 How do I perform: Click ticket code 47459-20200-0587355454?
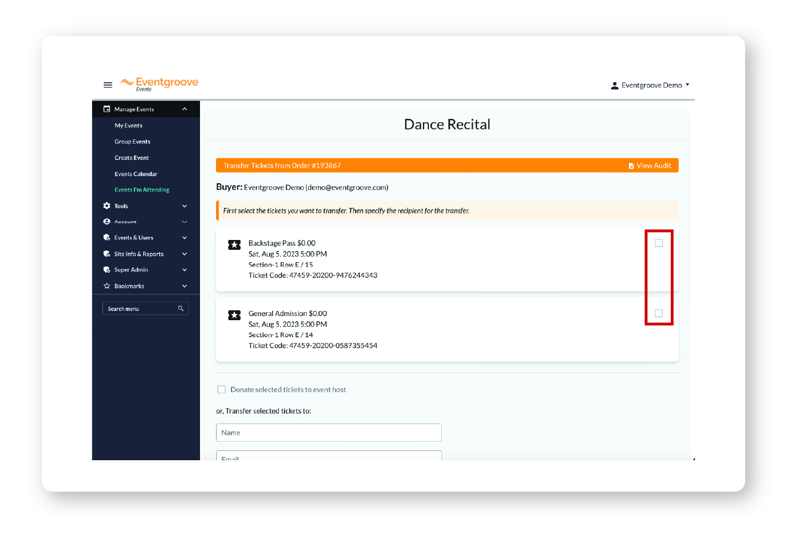(333, 346)
